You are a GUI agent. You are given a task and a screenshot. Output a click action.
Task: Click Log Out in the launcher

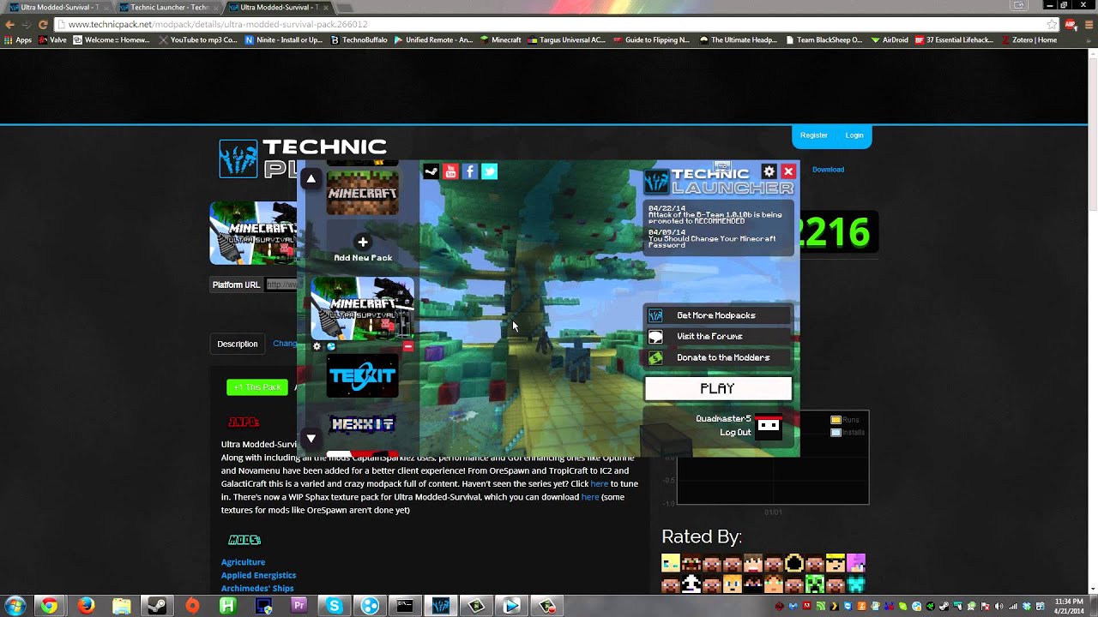(x=735, y=433)
